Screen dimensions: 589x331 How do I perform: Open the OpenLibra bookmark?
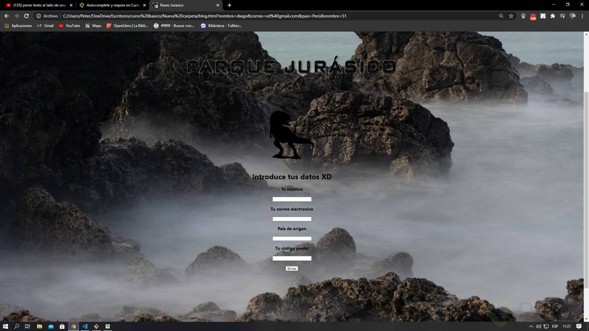(x=127, y=26)
